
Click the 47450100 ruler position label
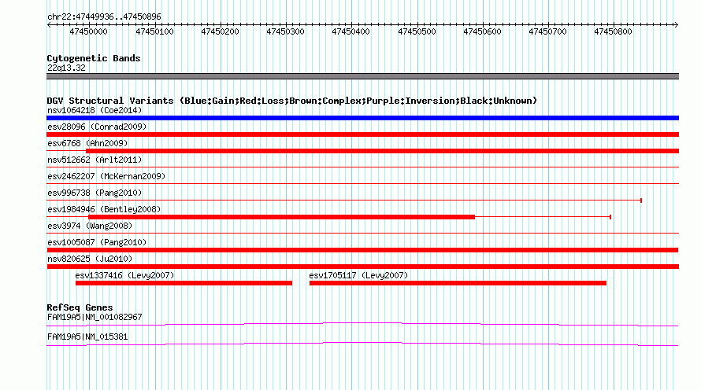pyautogui.click(x=154, y=31)
